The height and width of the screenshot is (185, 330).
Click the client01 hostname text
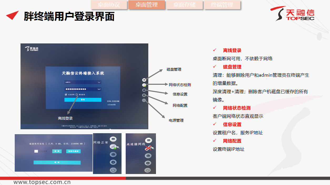pos(111,104)
